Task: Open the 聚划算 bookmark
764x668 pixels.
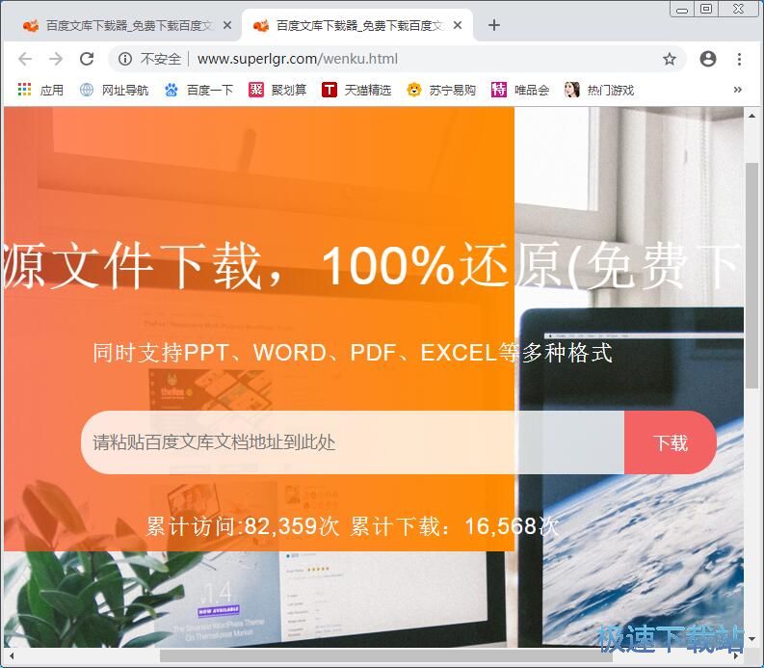Action: click(277, 91)
